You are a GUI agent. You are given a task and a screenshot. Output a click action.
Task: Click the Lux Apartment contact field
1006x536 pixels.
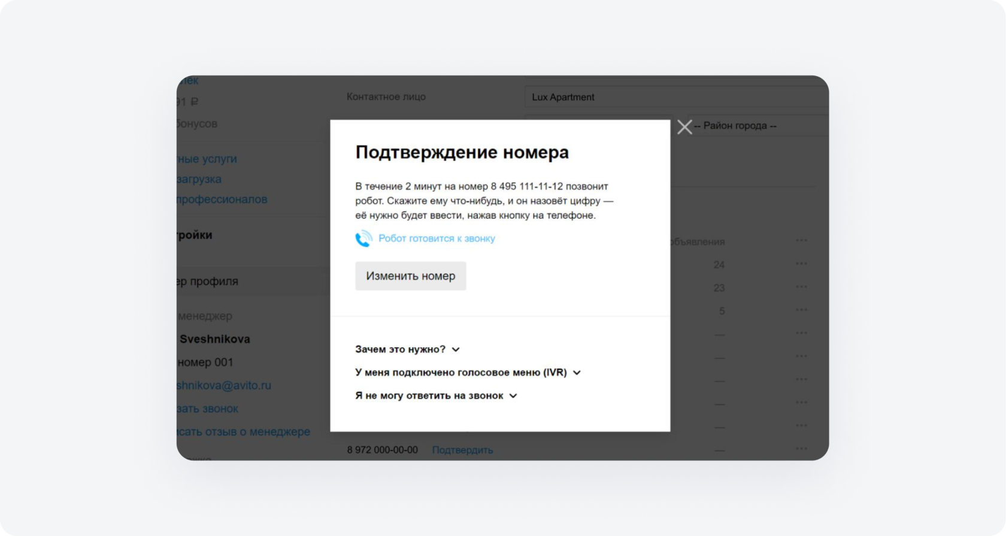click(677, 97)
